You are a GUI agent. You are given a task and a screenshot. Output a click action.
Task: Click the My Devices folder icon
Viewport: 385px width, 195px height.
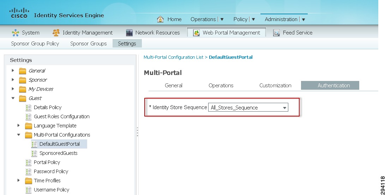coord(23,89)
